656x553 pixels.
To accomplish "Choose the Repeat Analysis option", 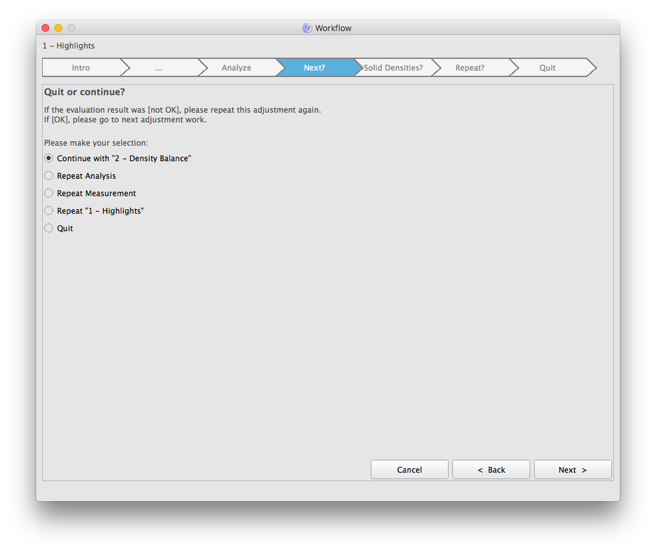I will [49, 176].
